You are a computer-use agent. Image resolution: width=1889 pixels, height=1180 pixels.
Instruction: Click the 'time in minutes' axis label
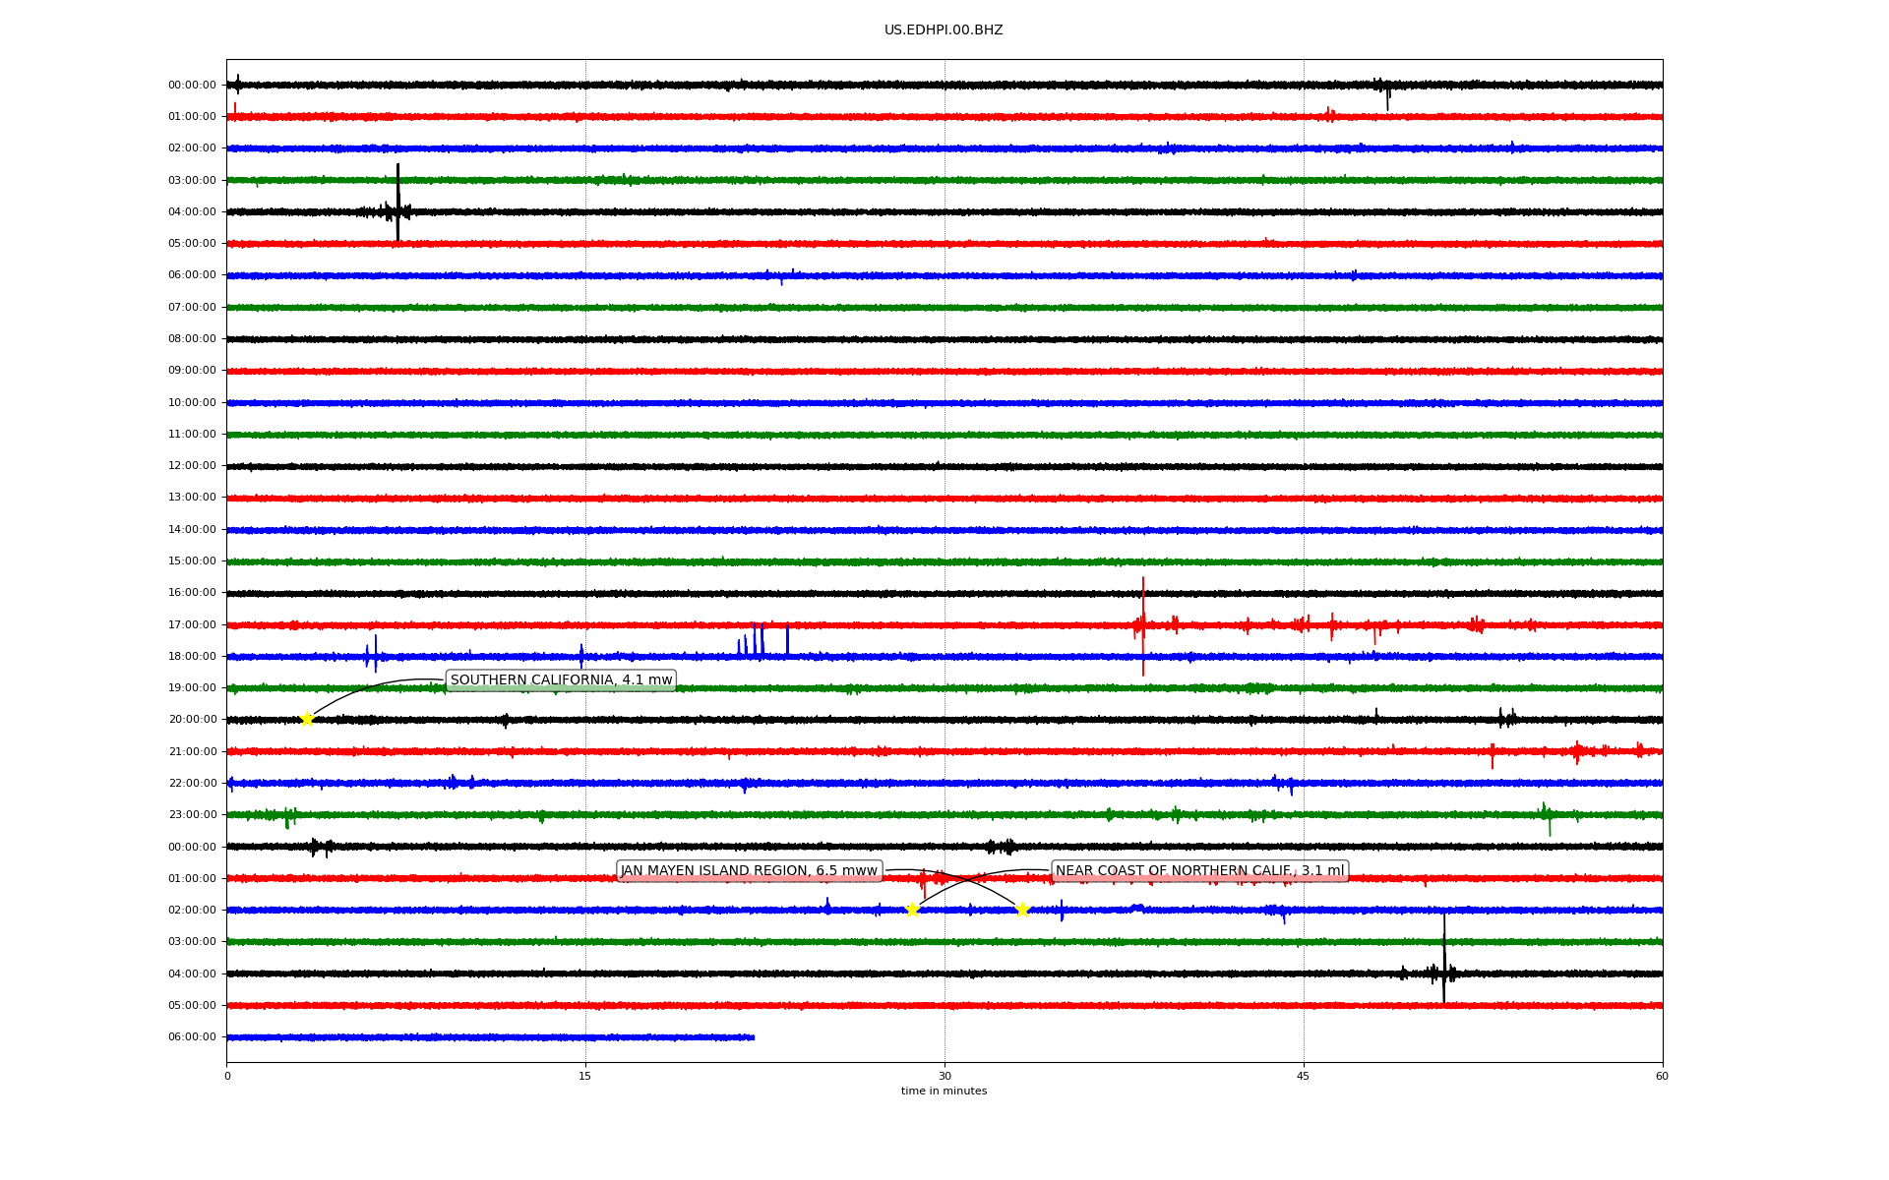(944, 1091)
